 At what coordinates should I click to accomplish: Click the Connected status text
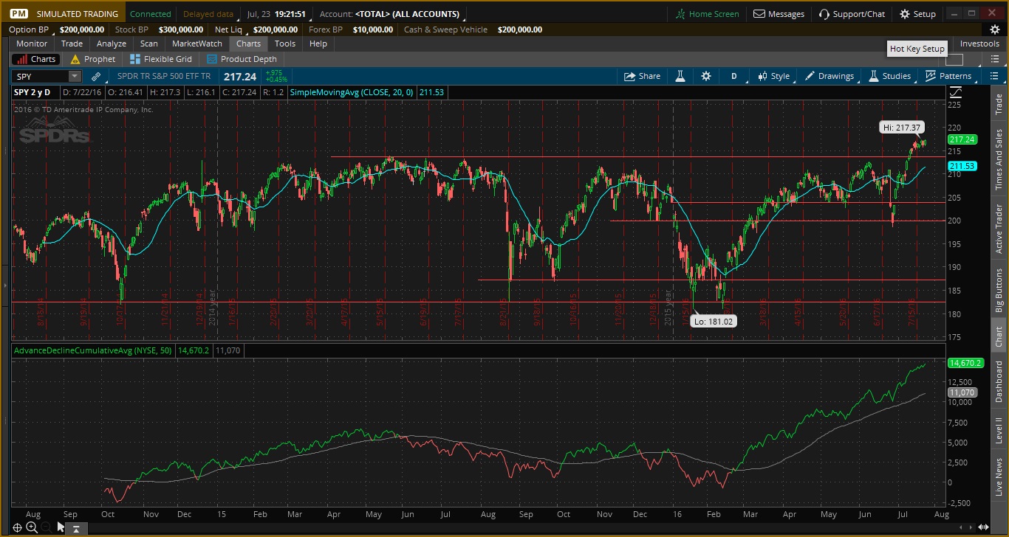pos(150,14)
